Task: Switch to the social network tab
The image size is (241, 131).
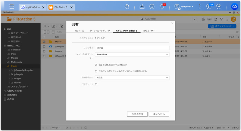Action: tap(100, 31)
